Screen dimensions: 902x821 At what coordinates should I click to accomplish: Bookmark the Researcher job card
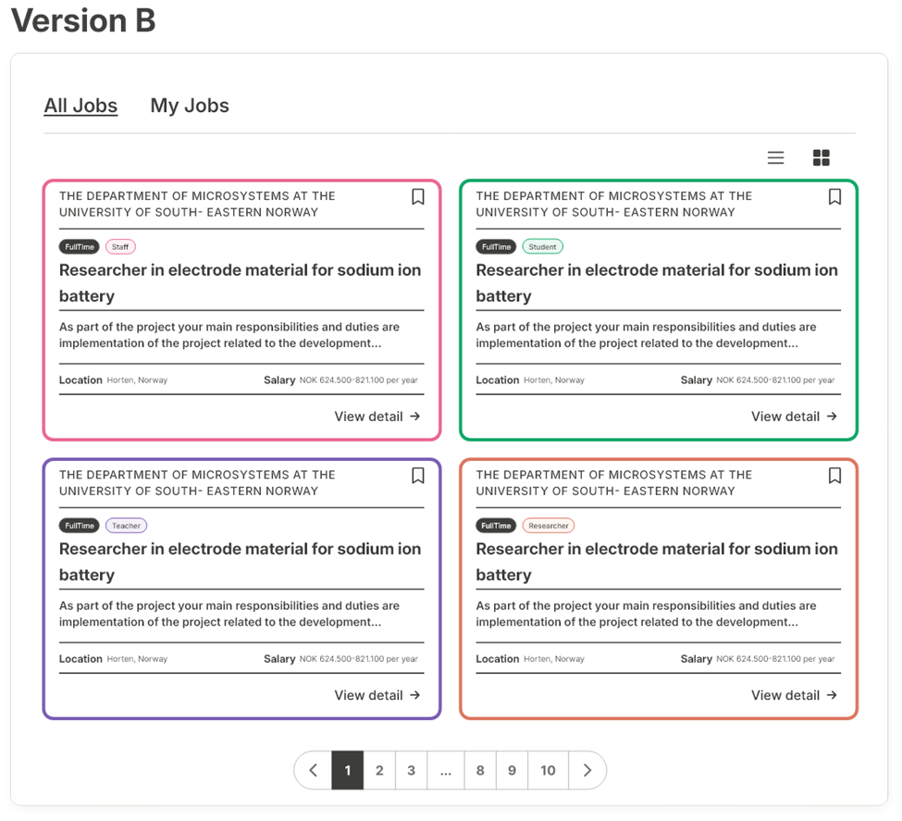click(x=834, y=476)
